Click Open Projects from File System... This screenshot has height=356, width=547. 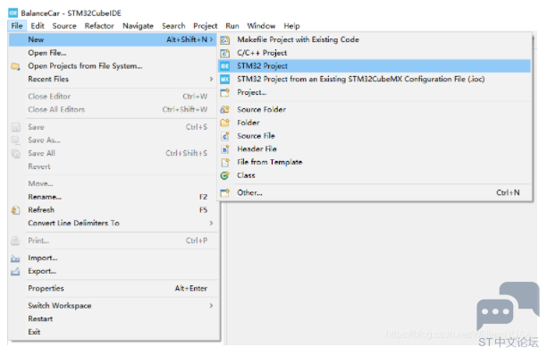113,66
